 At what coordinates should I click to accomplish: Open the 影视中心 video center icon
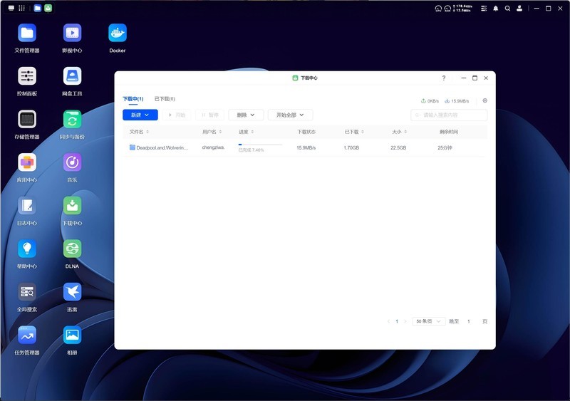tap(72, 33)
